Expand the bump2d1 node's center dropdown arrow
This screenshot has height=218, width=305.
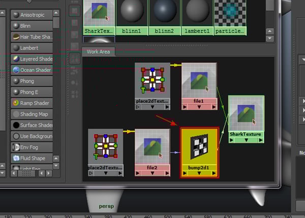pyautogui.click(x=199, y=173)
